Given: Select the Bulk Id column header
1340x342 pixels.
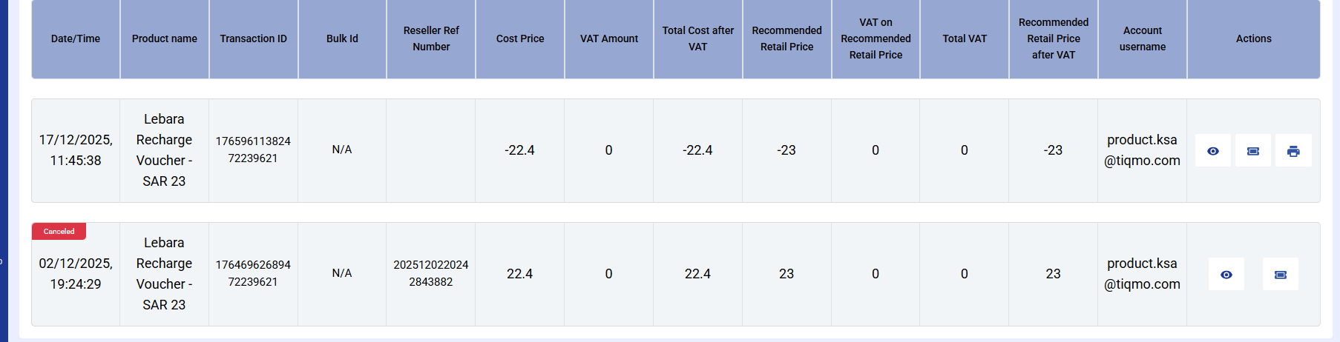Looking at the screenshot, I should coord(342,38).
